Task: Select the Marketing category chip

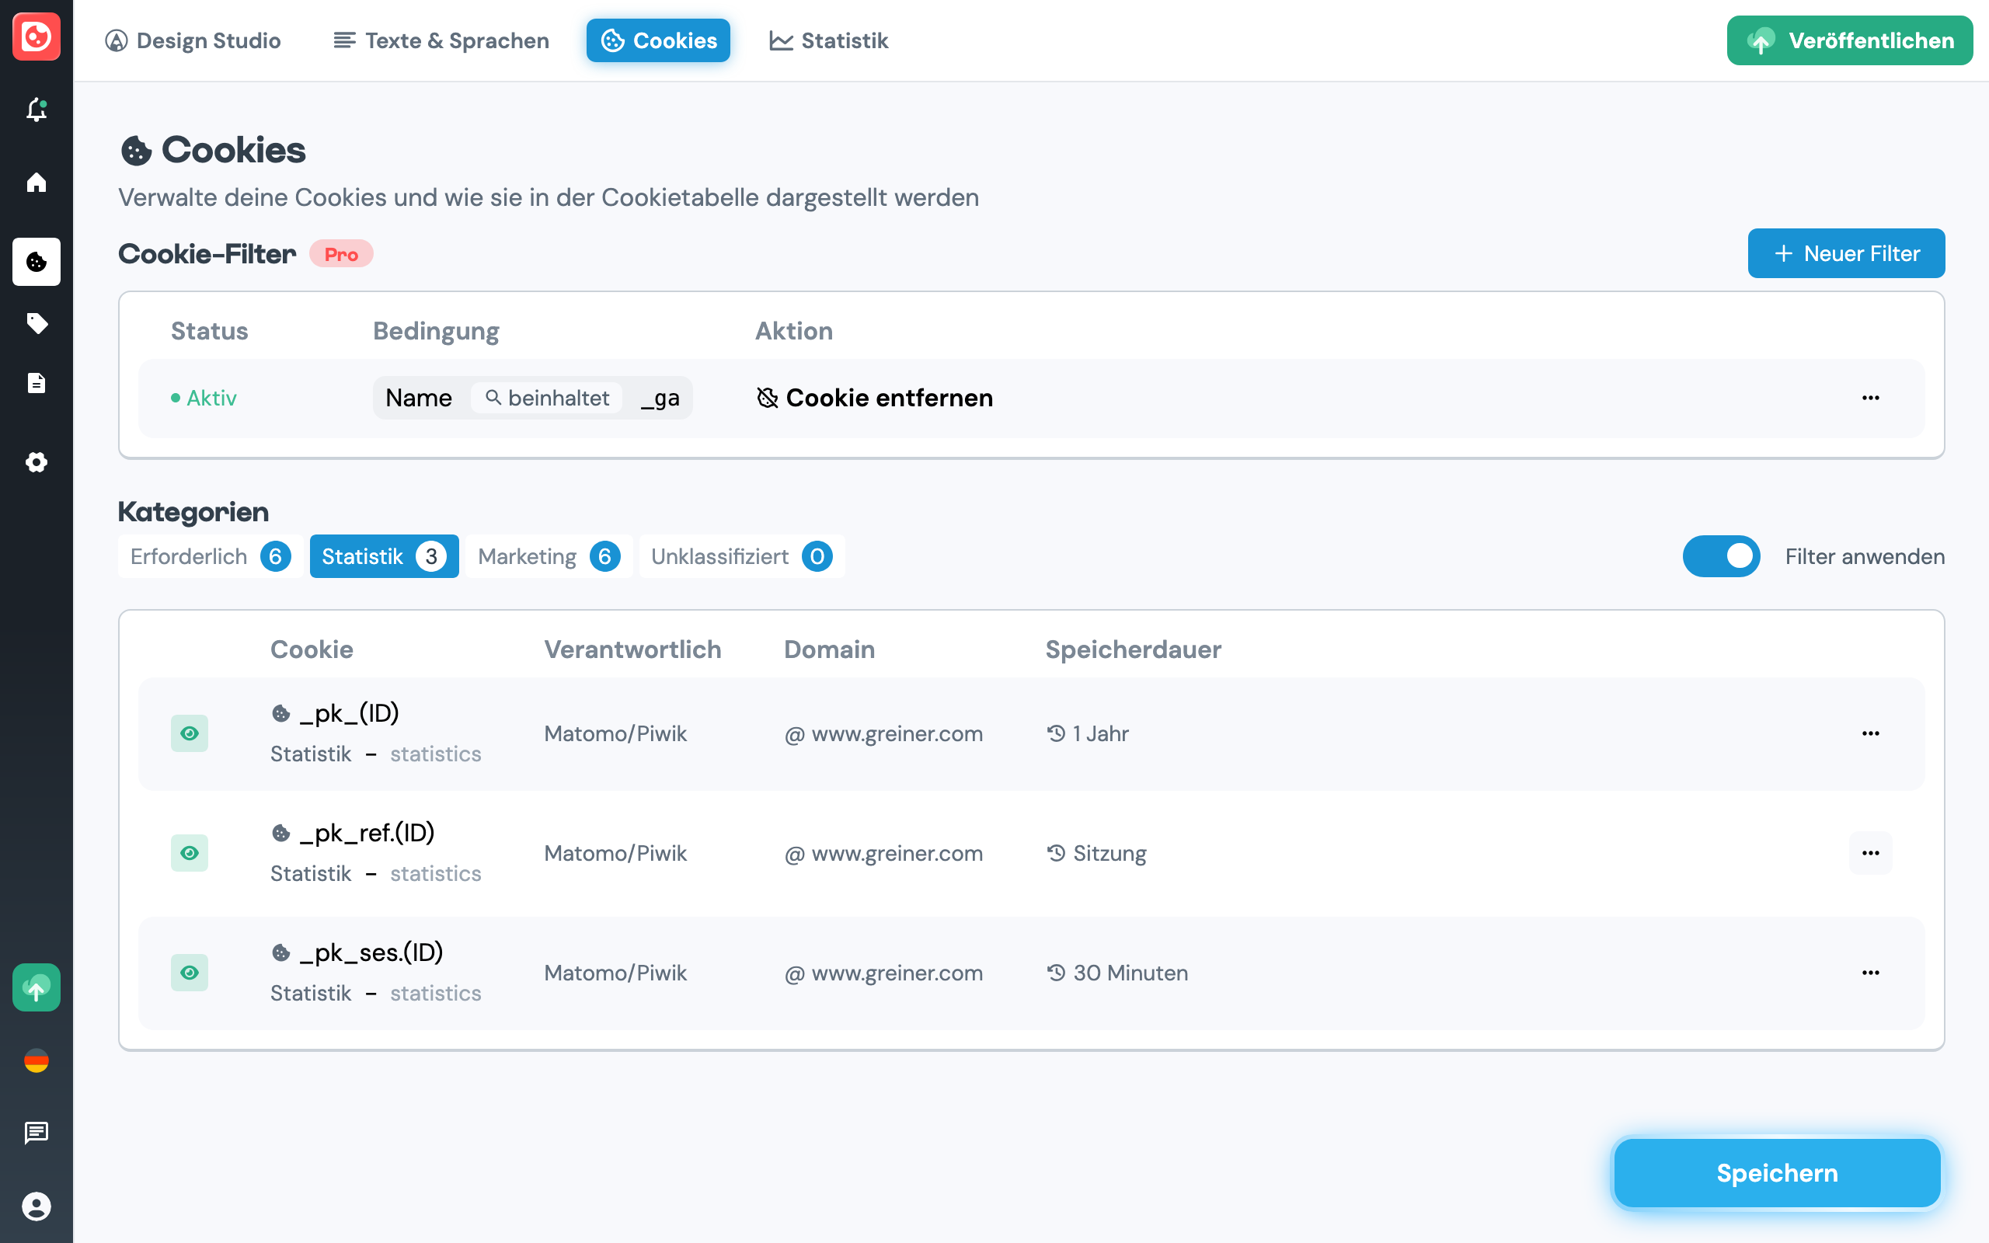Action: tap(549, 555)
